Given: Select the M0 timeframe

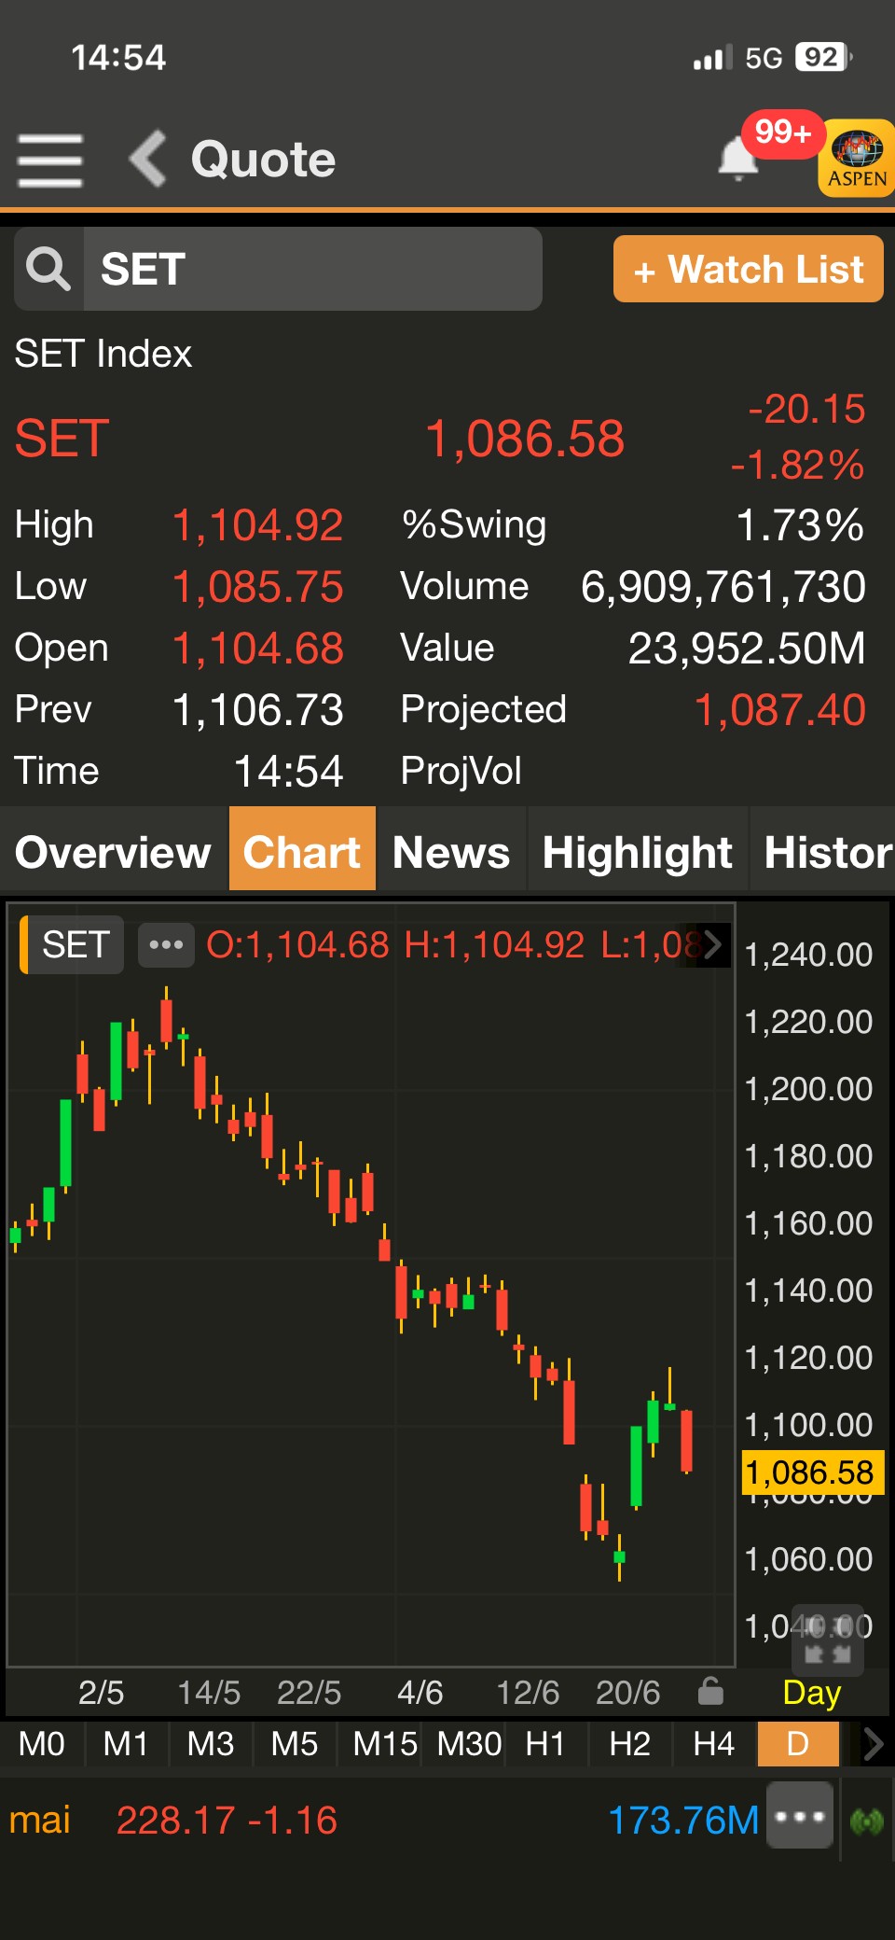Looking at the screenshot, I should [42, 1743].
